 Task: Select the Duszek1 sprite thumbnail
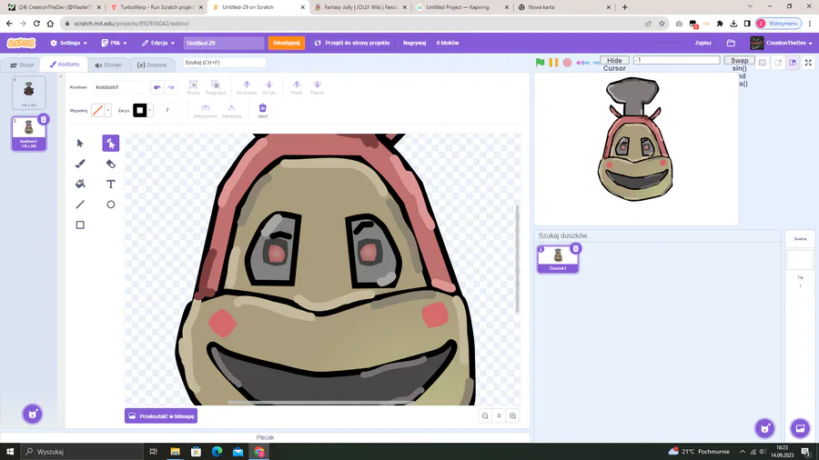558,259
